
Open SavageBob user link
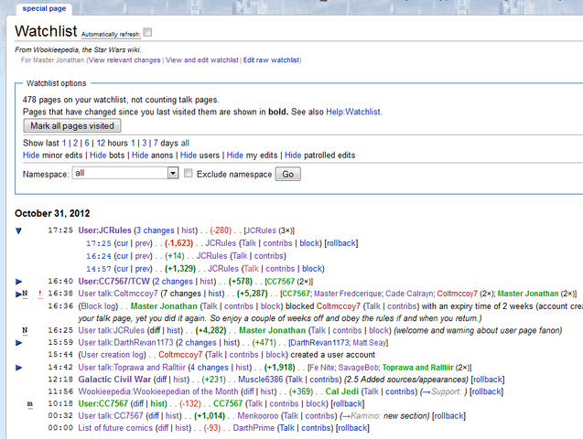(x=359, y=368)
